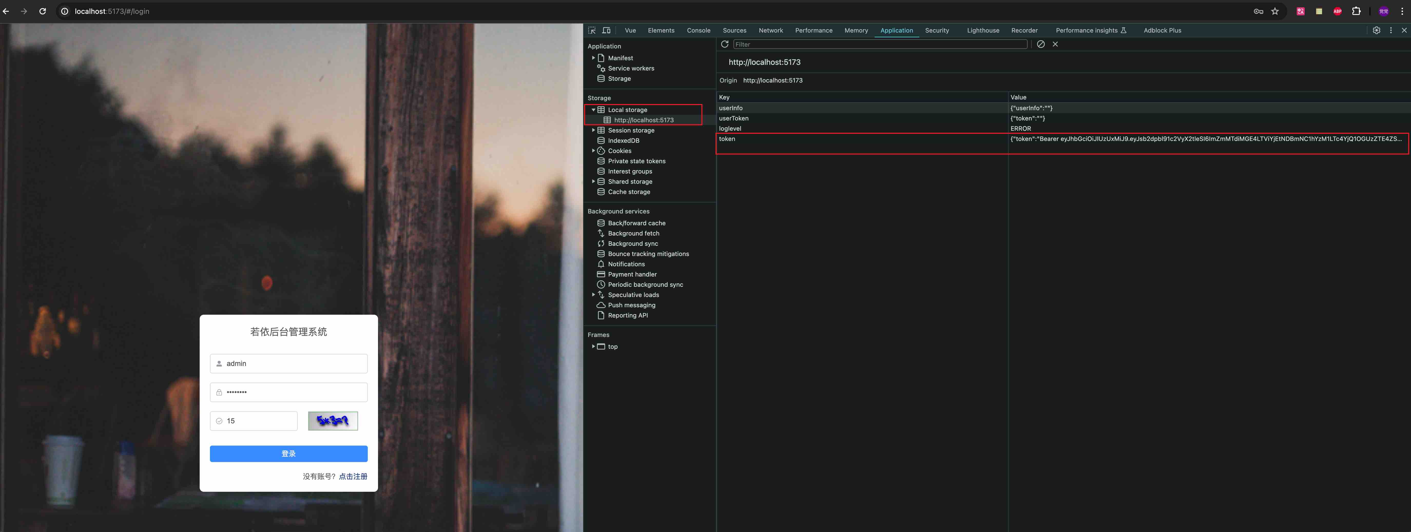
Task: Focus the password input field
Action: point(289,392)
